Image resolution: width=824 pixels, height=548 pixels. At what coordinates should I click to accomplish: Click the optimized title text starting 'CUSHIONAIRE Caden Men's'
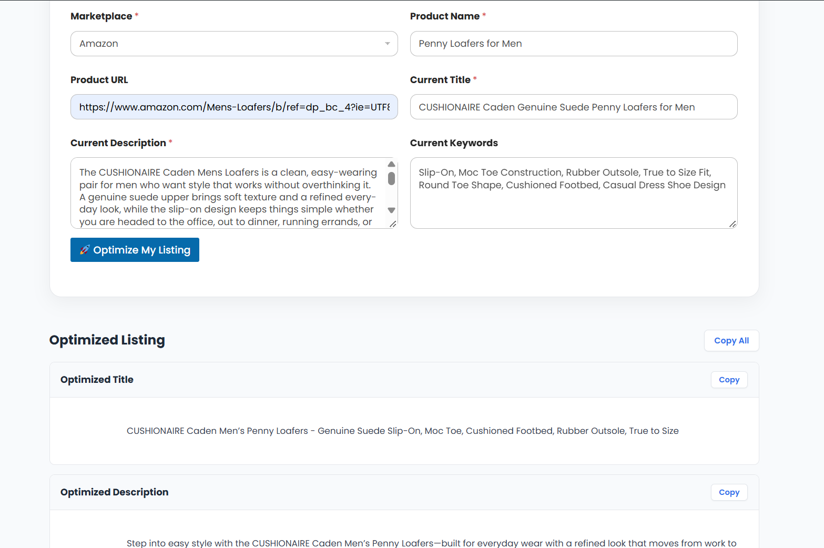pos(403,431)
